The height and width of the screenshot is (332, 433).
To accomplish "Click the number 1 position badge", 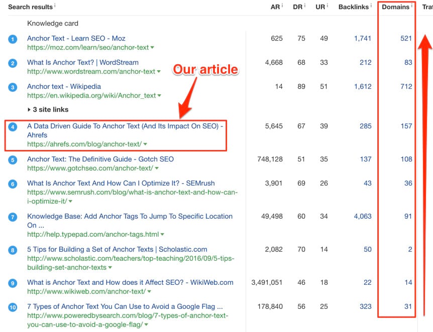I will pyautogui.click(x=13, y=39).
